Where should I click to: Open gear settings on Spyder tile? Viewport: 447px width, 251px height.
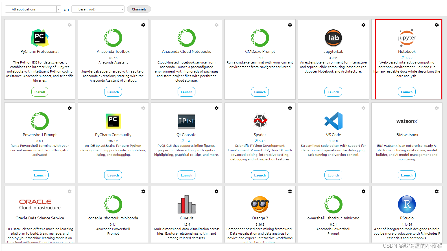[x=290, y=108]
